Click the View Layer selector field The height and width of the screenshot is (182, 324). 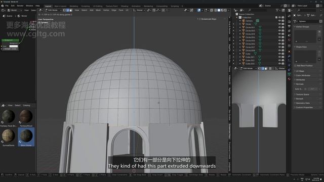[306, 6]
